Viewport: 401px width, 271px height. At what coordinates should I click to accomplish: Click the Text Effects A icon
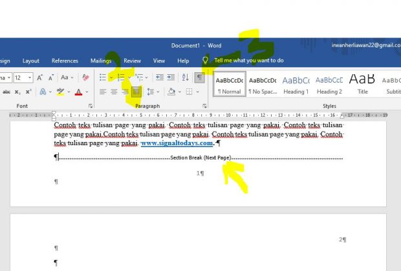click(x=43, y=92)
